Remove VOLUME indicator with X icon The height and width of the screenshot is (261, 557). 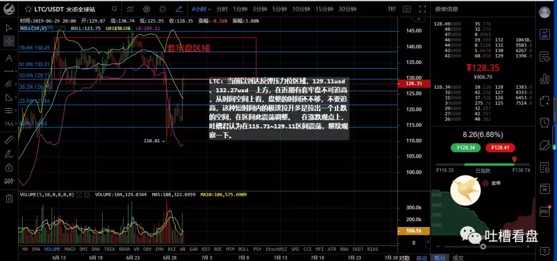coord(87,194)
